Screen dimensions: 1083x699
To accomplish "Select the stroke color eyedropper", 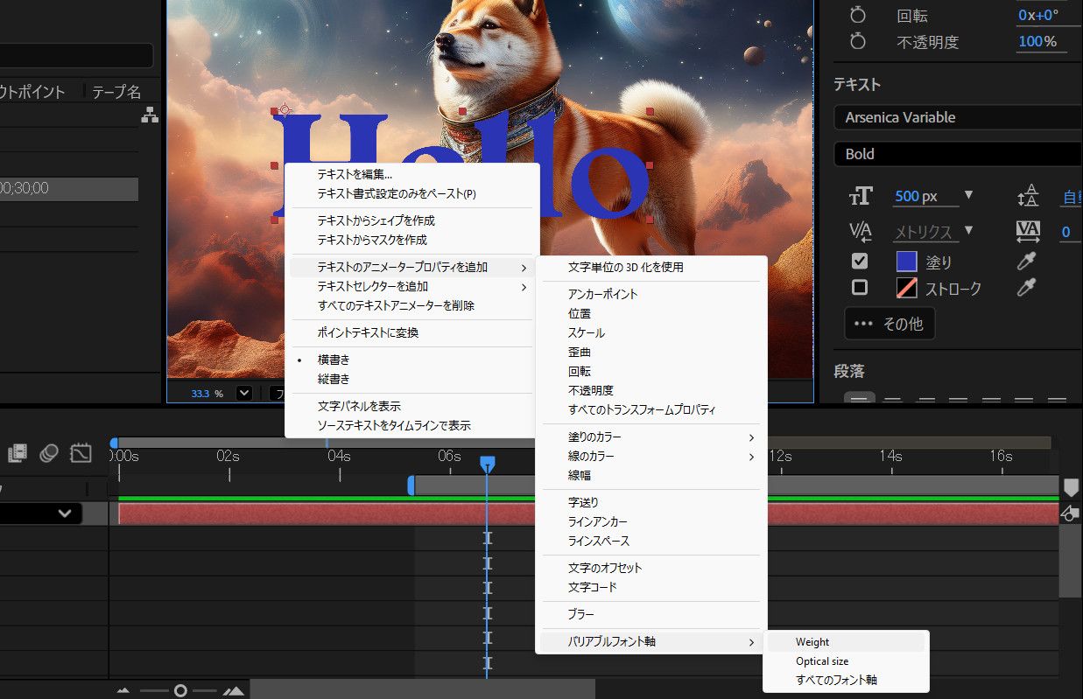I will tap(1028, 288).
